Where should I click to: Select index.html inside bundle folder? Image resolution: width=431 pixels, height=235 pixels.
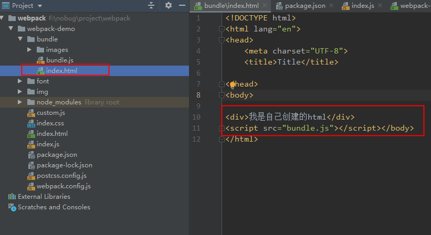[61, 71]
